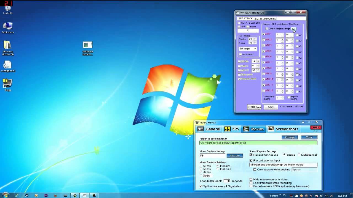Uncheck Split movie every 4 Gigabytes
353x198 pixels.
[x=201, y=186]
